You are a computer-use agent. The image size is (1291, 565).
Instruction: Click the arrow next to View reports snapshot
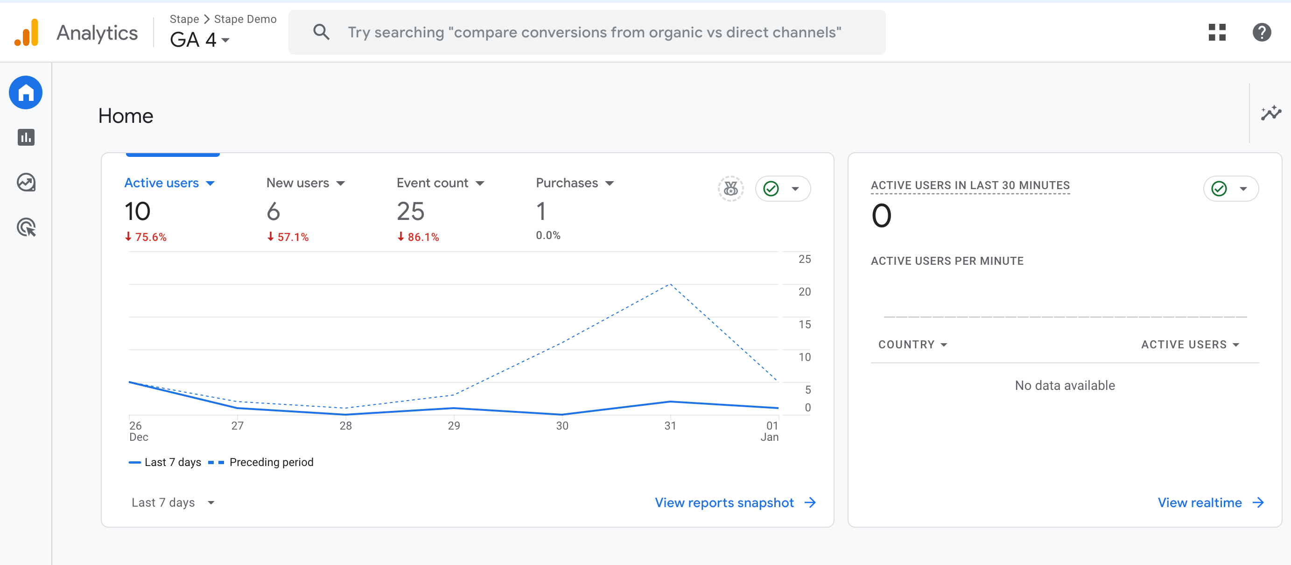(810, 502)
